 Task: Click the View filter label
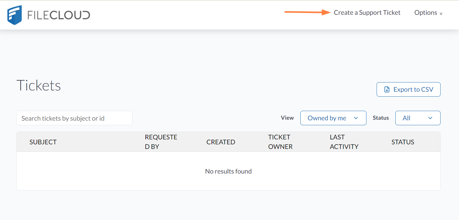point(287,118)
